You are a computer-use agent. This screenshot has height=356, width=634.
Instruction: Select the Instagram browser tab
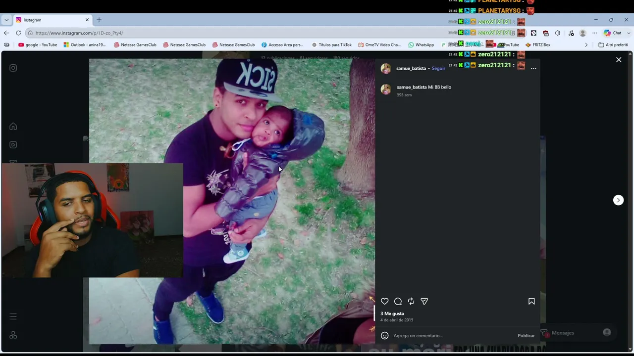(x=53, y=20)
